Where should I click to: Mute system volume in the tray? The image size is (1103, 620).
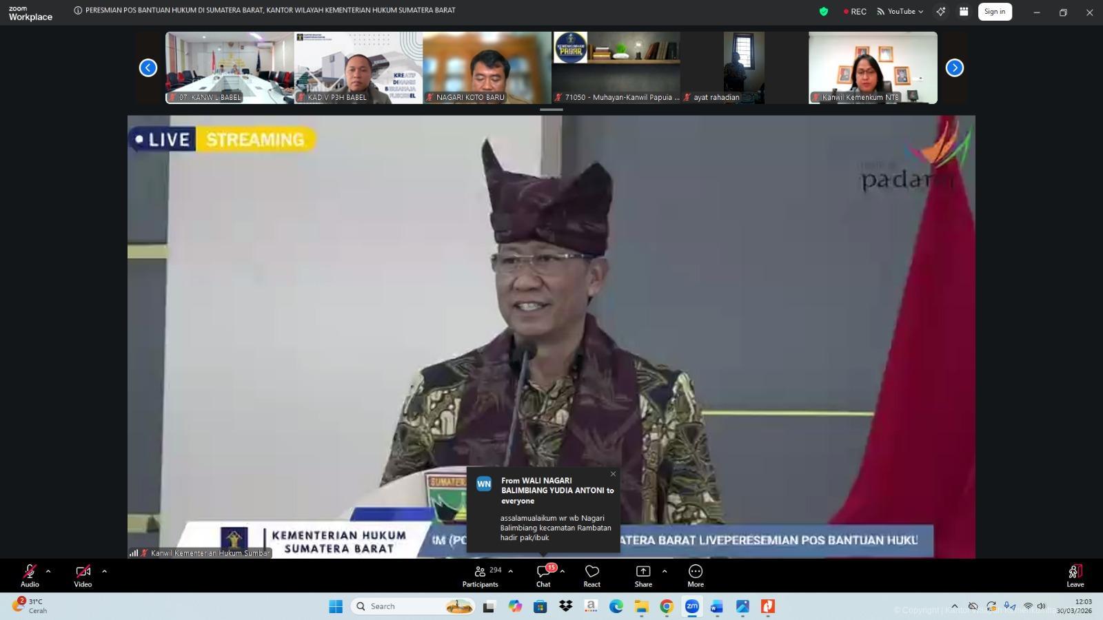click(1041, 607)
